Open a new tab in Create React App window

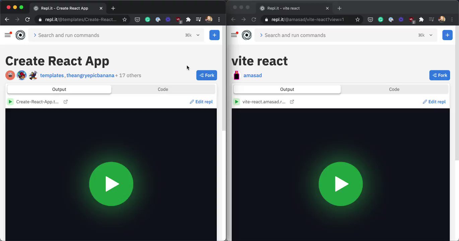pyautogui.click(x=113, y=8)
